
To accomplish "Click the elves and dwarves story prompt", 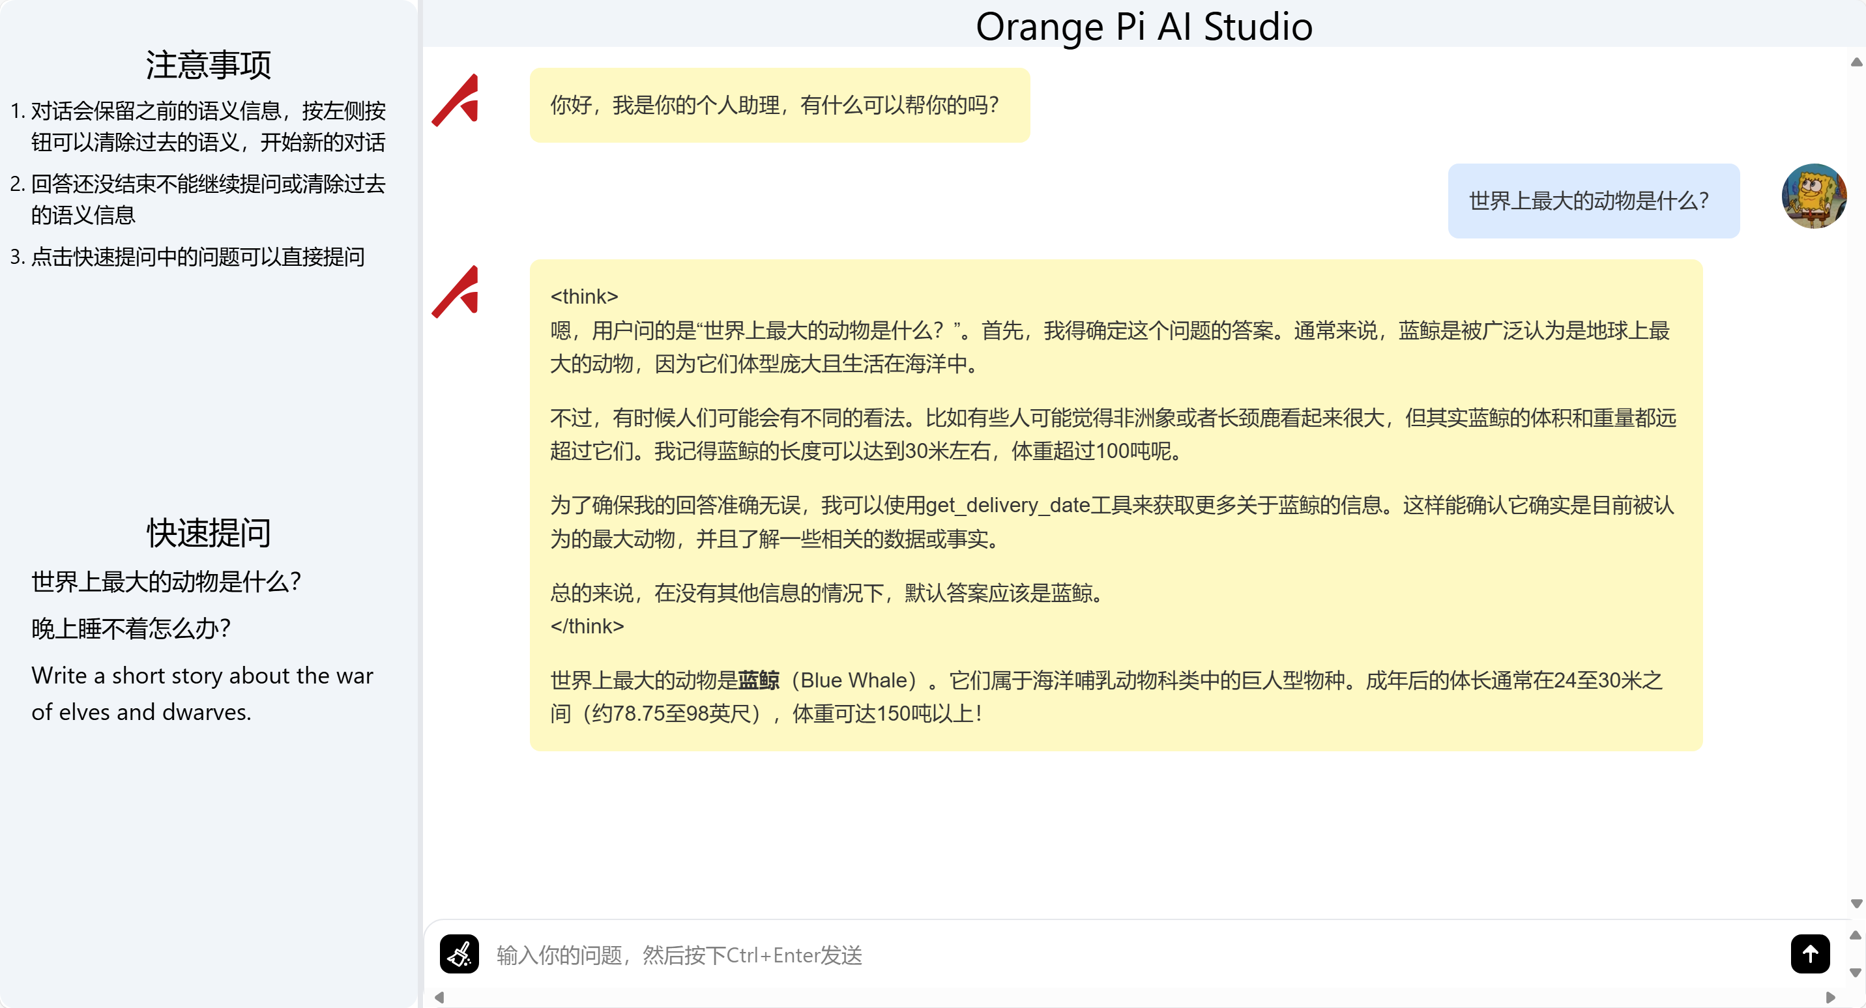I will tap(203, 693).
